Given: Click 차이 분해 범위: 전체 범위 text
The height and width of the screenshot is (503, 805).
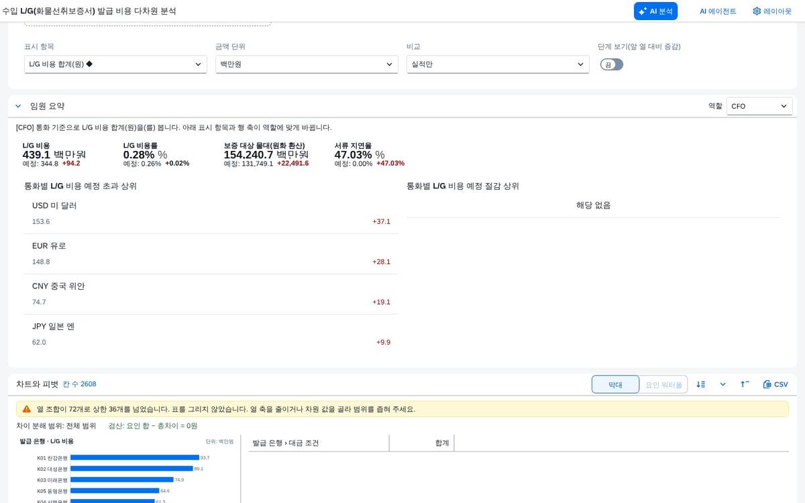Looking at the screenshot, I should [x=56, y=426].
